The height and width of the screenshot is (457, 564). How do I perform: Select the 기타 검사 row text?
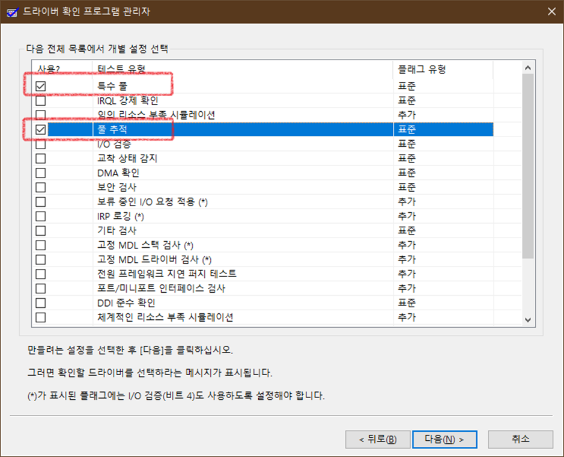117,230
